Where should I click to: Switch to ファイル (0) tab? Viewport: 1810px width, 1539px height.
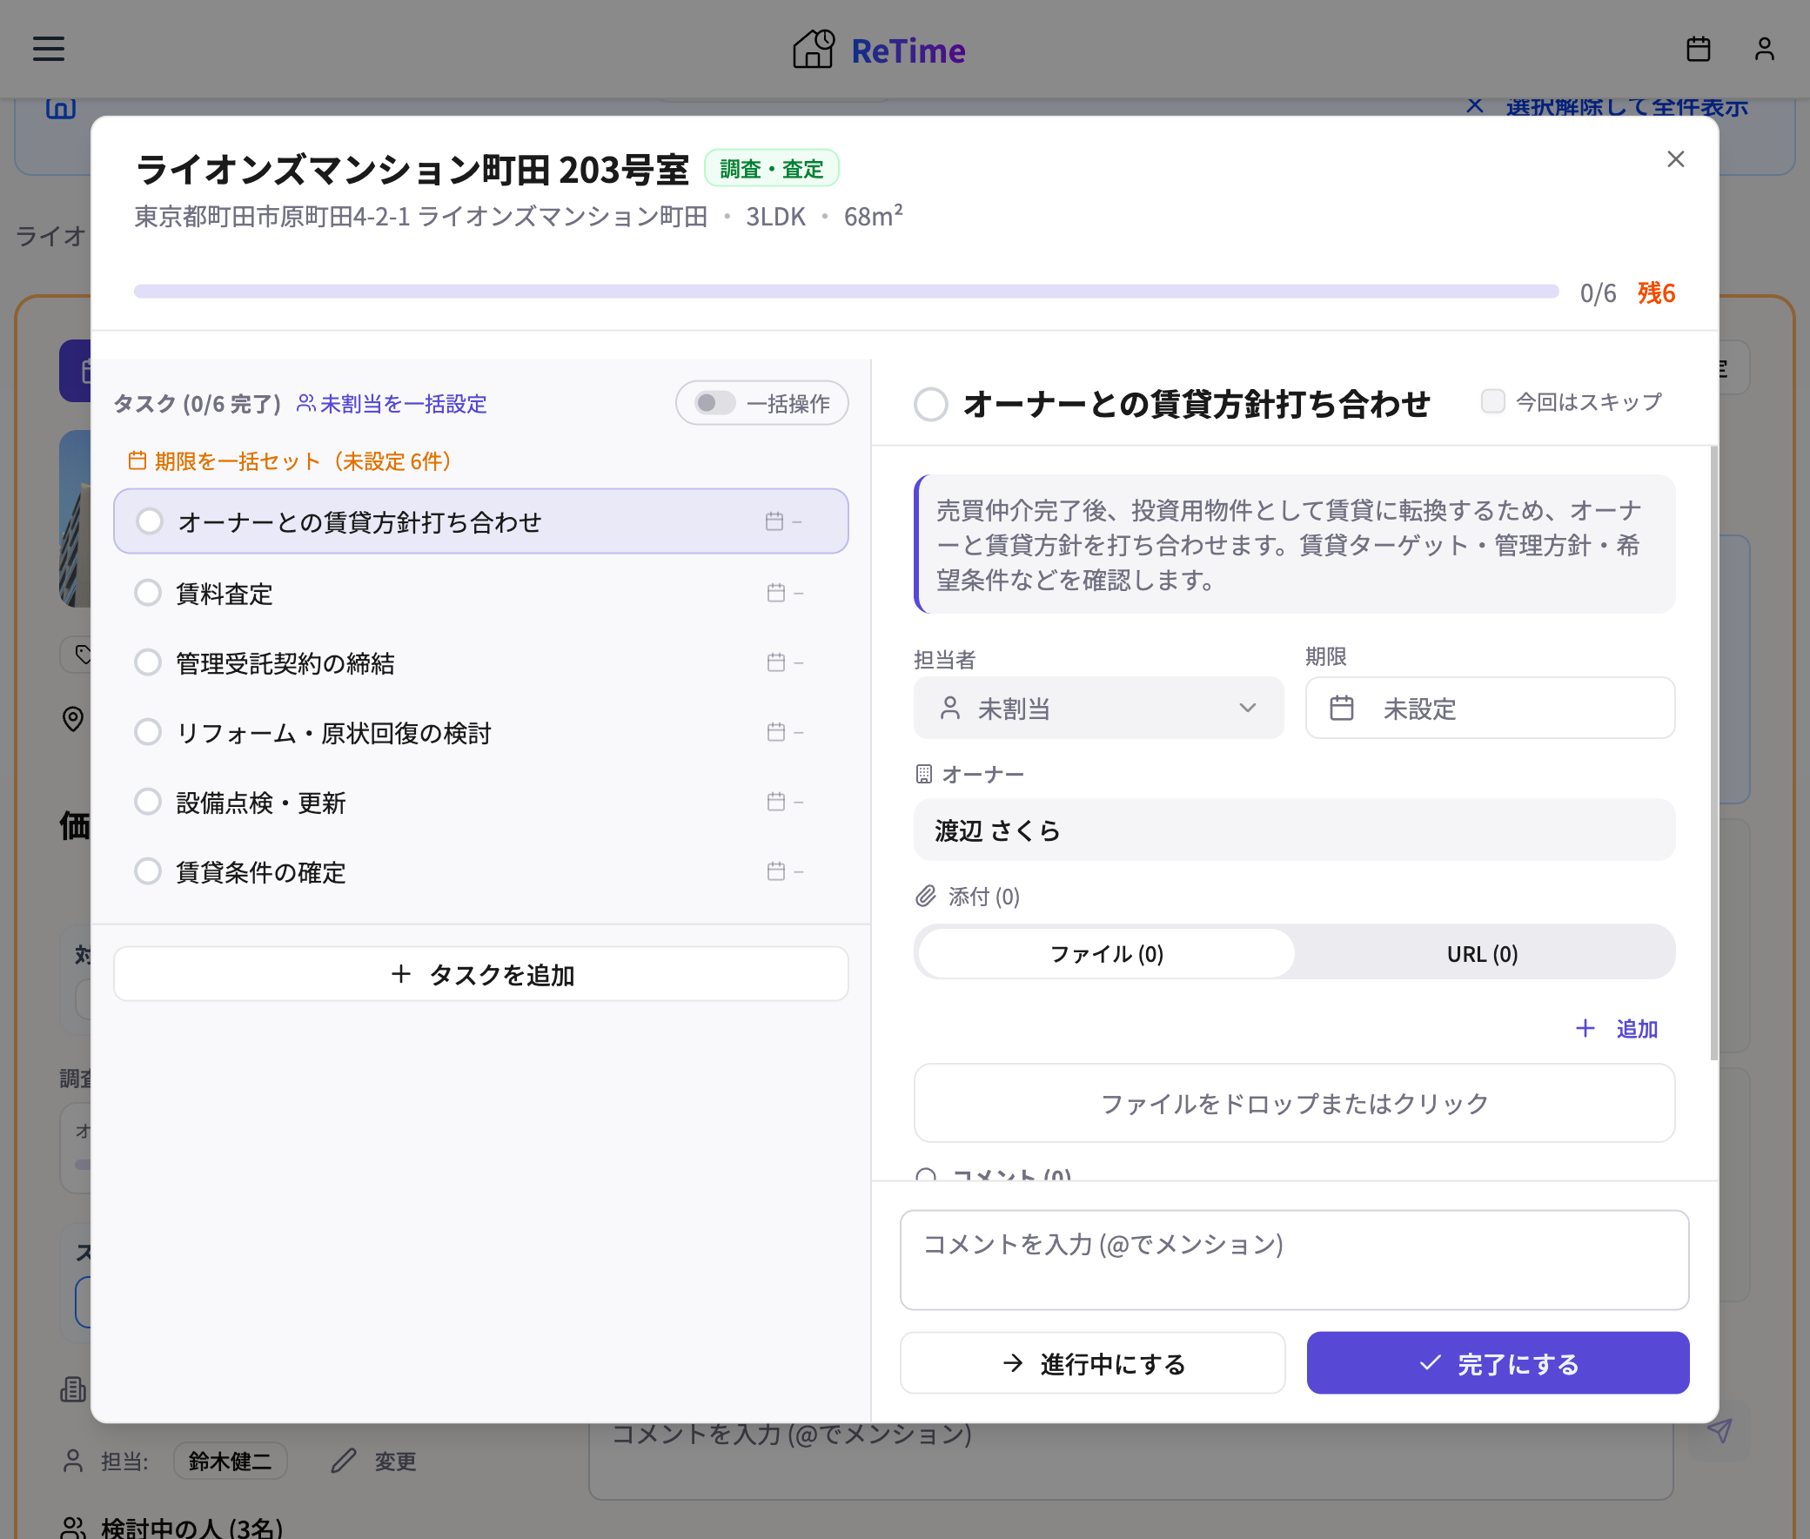[1106, 953]
